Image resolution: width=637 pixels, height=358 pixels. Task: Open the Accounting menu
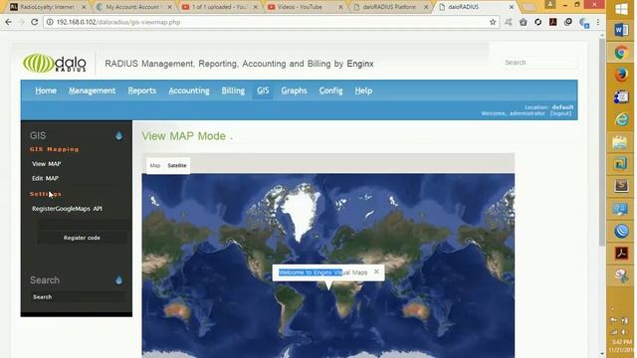coord(189,90)
